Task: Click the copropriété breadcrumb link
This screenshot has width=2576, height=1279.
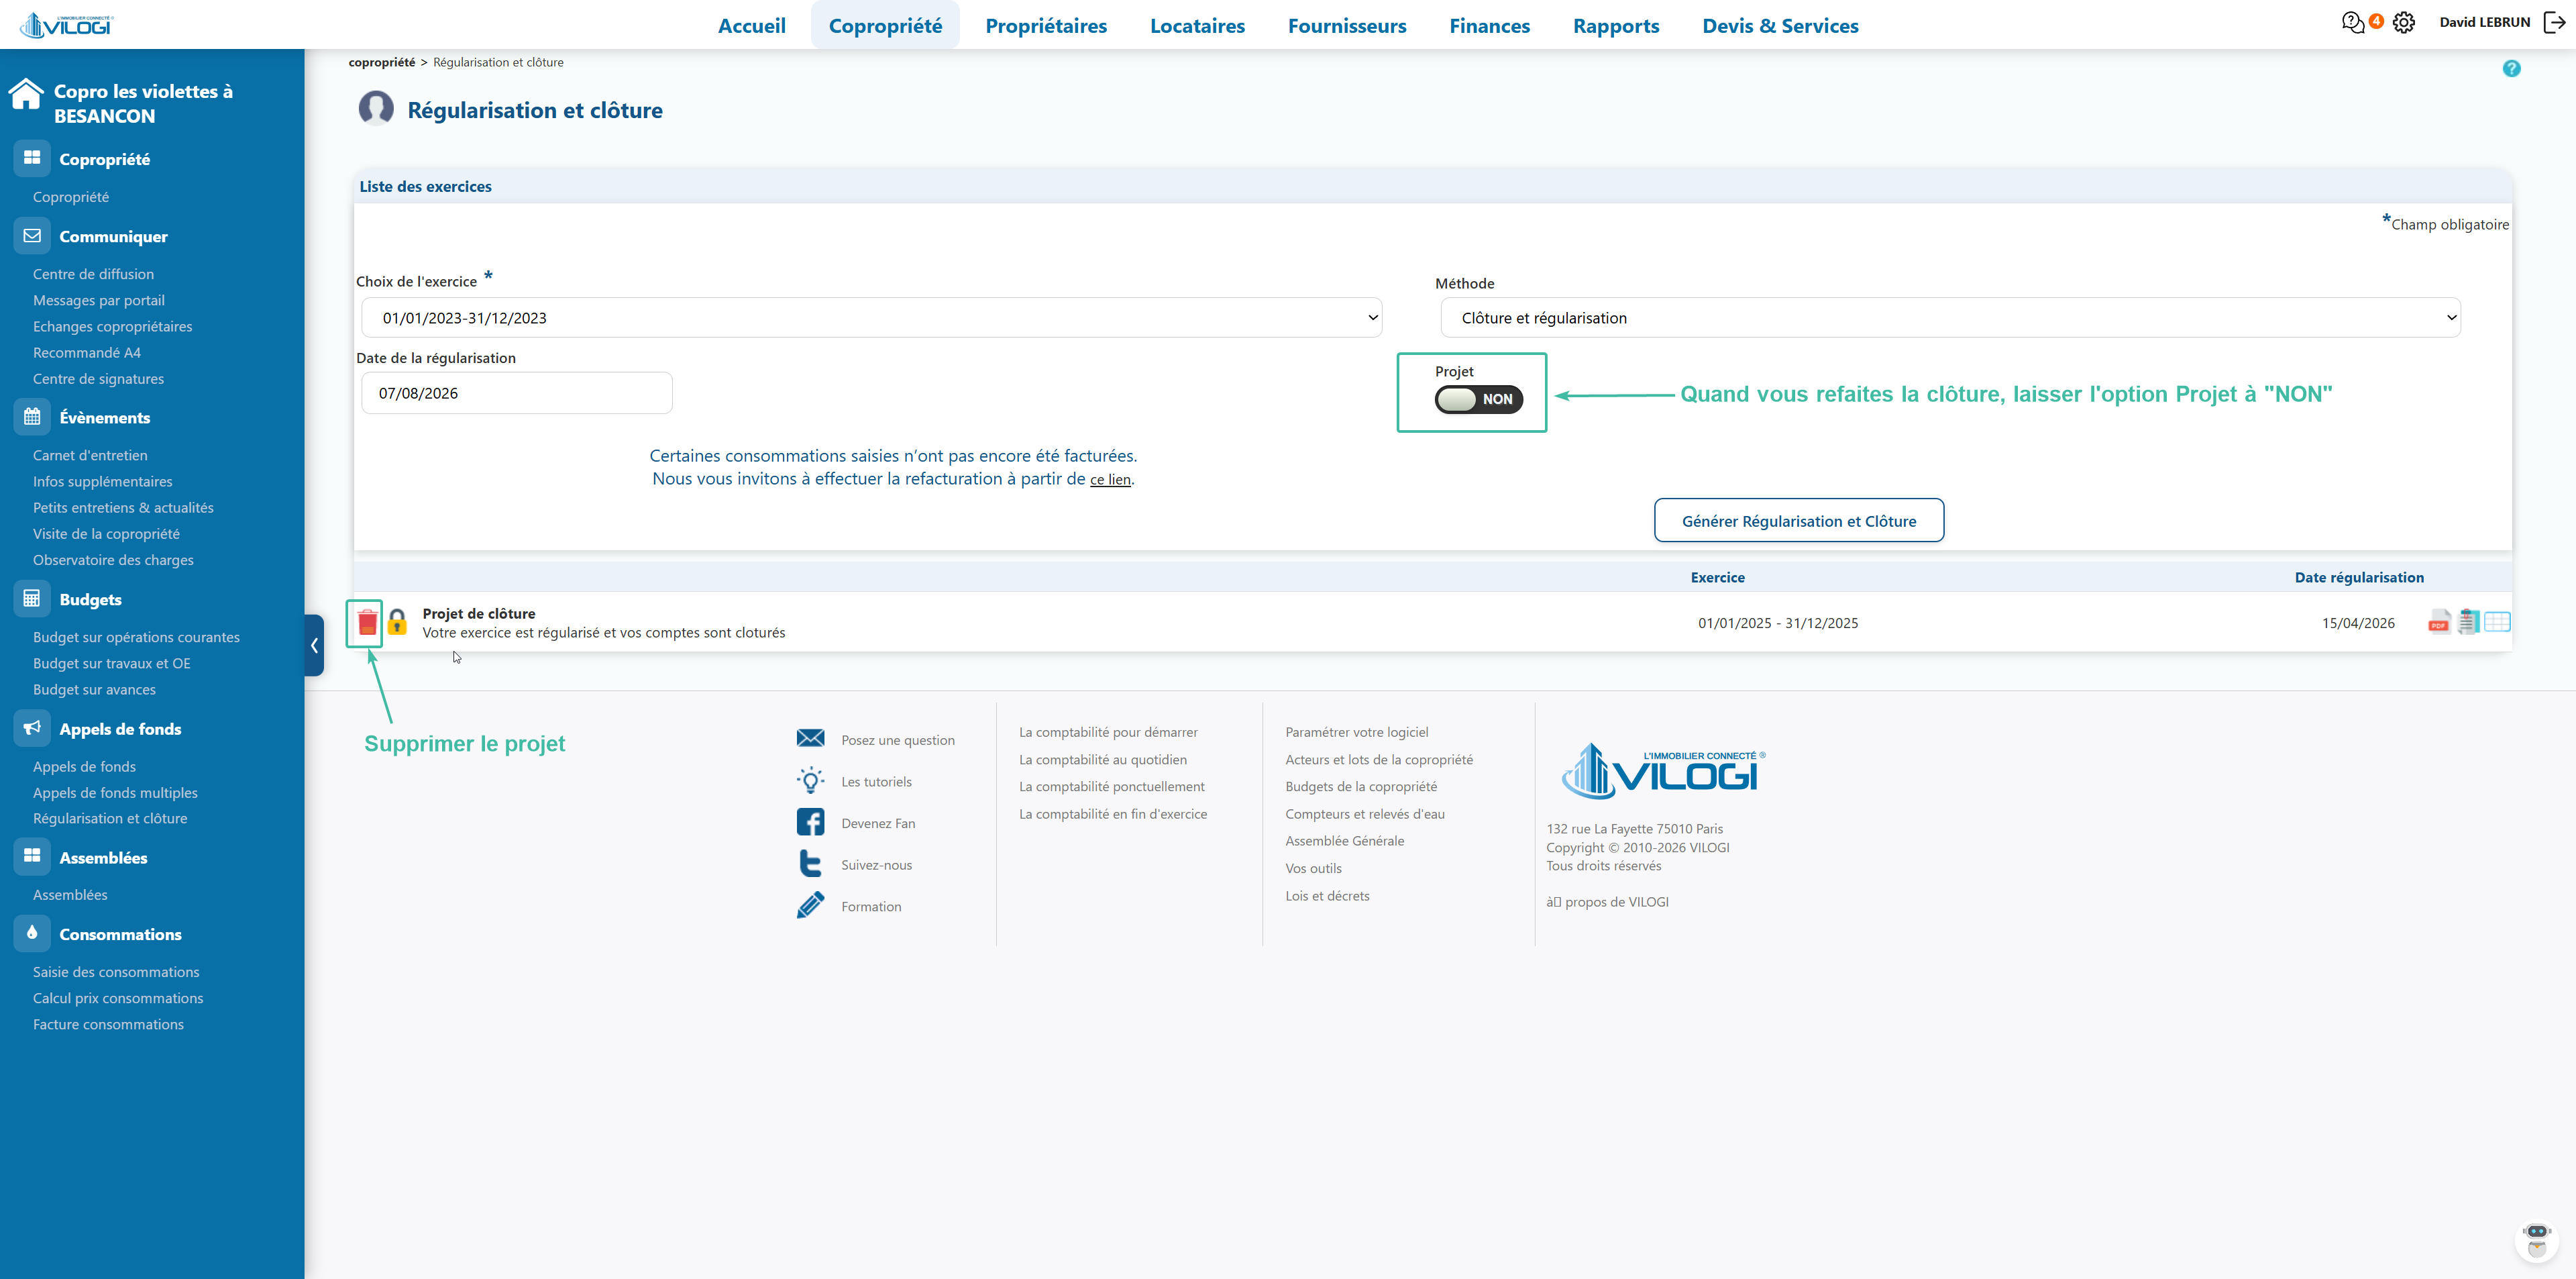Action: coord(381,62)
